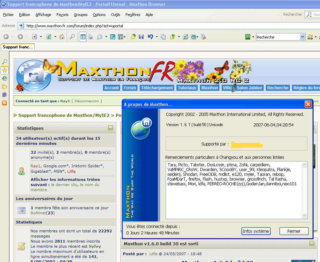Click the Refresh page icon
Image resolution: width=320 pixels, height=262 pixels.
click(49, 37)
